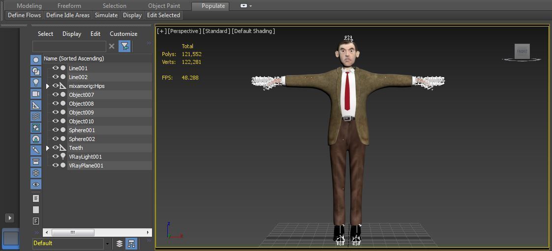552x251 pixels.
Task: Click Invert Display icon
Action: [x=35, y=221]
